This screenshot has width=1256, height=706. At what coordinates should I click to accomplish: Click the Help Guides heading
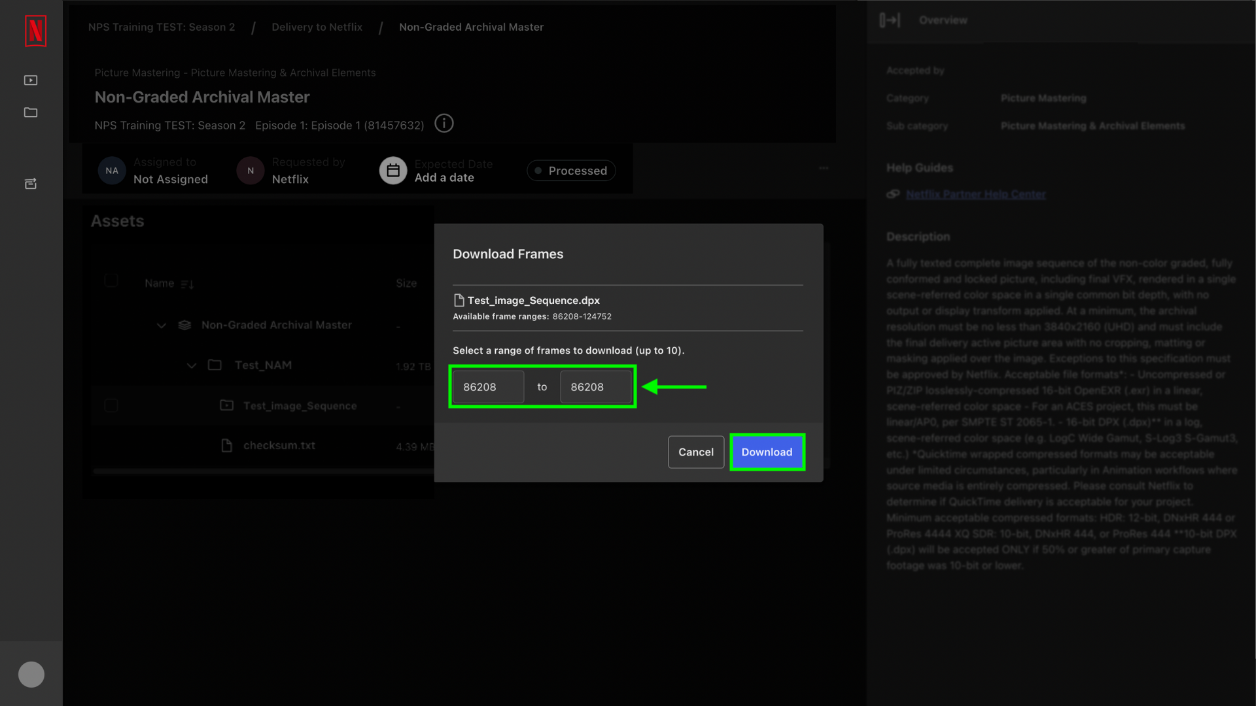(919, 168)
